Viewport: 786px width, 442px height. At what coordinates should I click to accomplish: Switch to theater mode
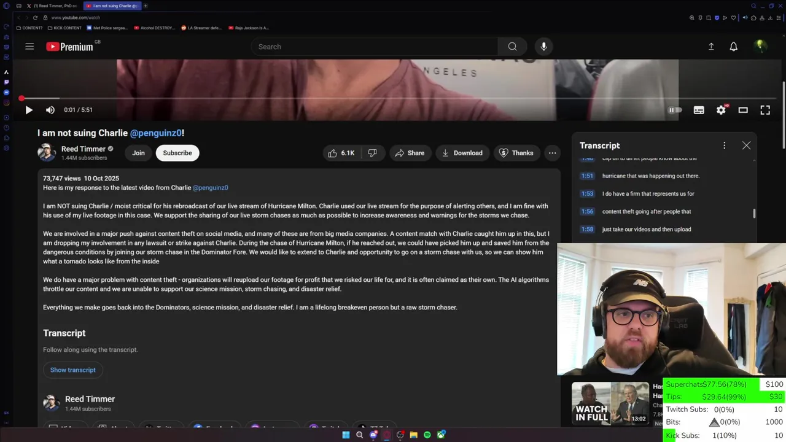pyautogui.click(x=743, y=110)
